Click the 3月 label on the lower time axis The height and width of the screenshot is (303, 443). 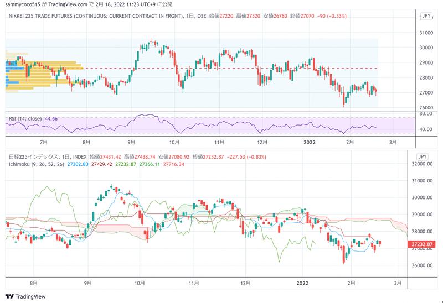(x=398, y=283)
